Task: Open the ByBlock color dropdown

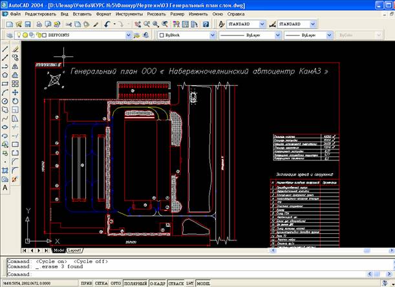Action: [x=213, y=36]
